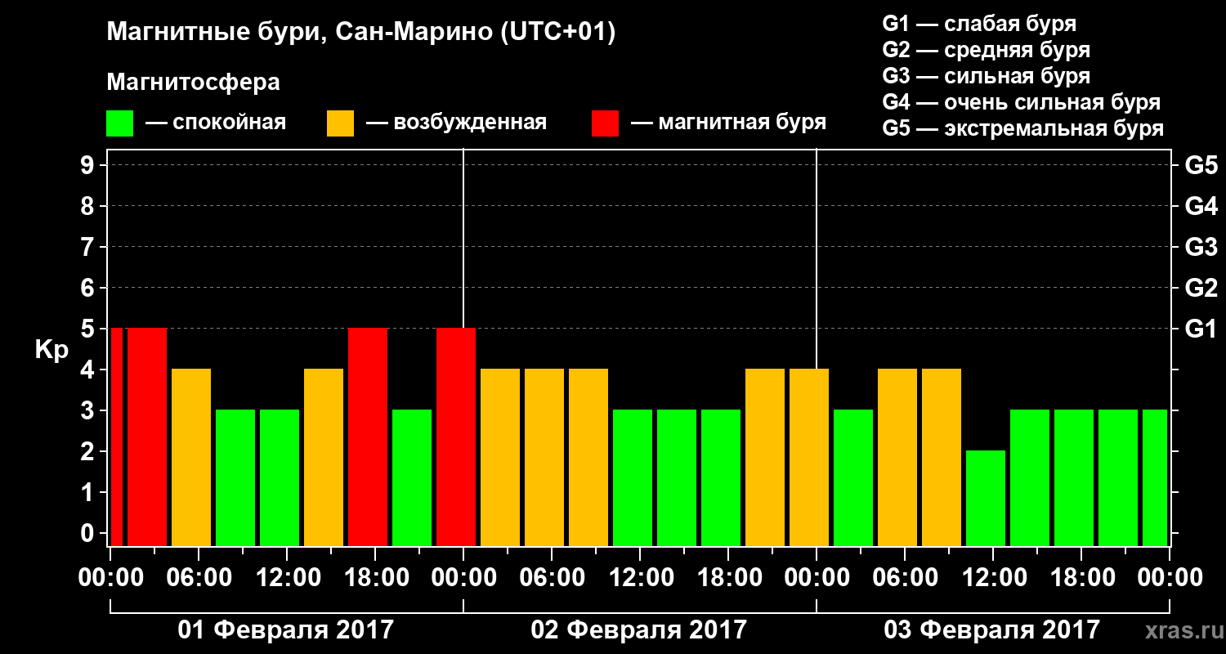Click the orange 'возбужденная' legend swatch
1226x654 pixels.
click(340, 123)
